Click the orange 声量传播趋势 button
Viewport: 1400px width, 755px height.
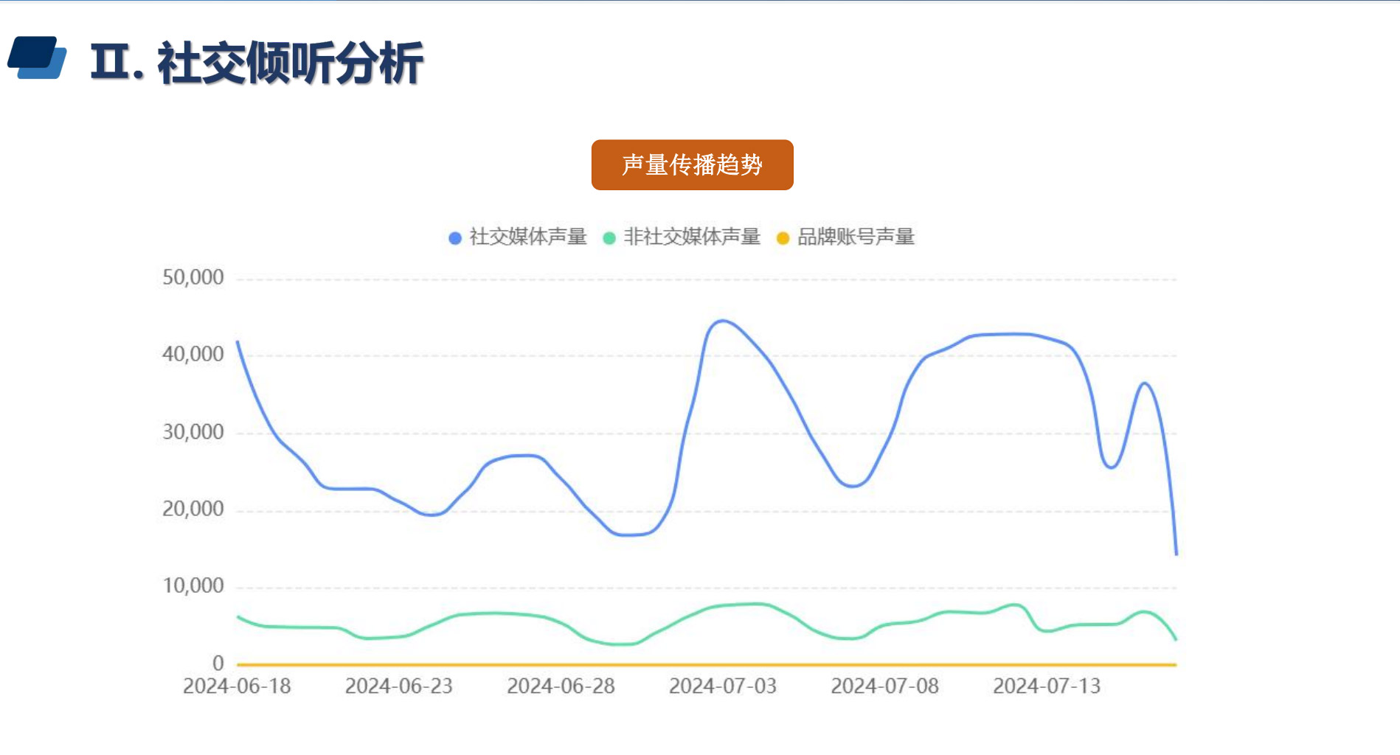point(692,165)
